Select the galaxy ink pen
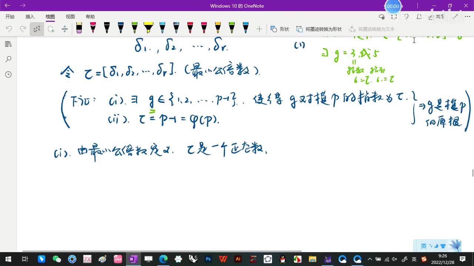This screenshot has width=474, height=266. pyautogui.click(x=176, y=28)
